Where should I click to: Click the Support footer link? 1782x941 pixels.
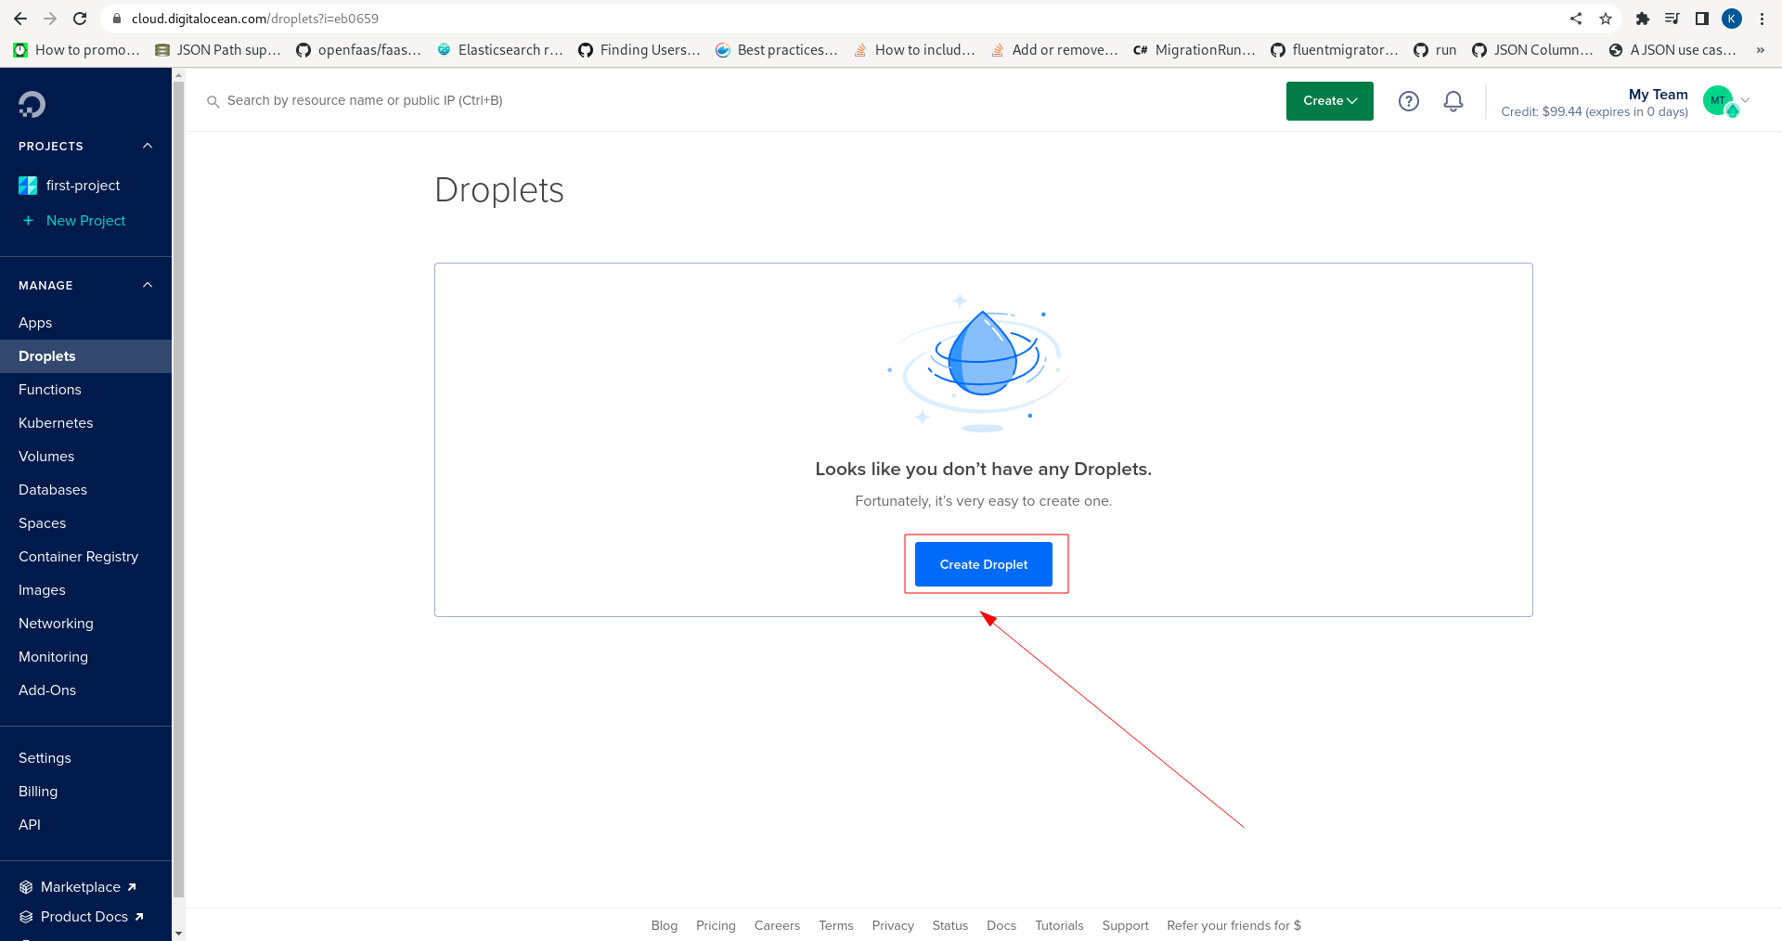[x=1125, y=925]
